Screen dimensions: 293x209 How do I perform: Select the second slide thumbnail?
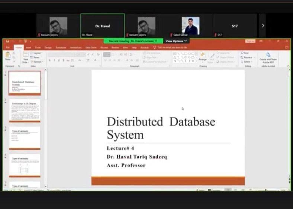(25, 110)
